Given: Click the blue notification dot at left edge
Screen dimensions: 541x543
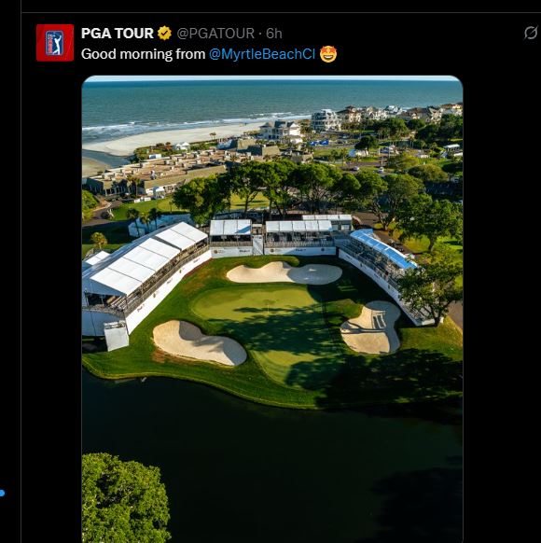Looking at the screenshot, I should [2, 493].
